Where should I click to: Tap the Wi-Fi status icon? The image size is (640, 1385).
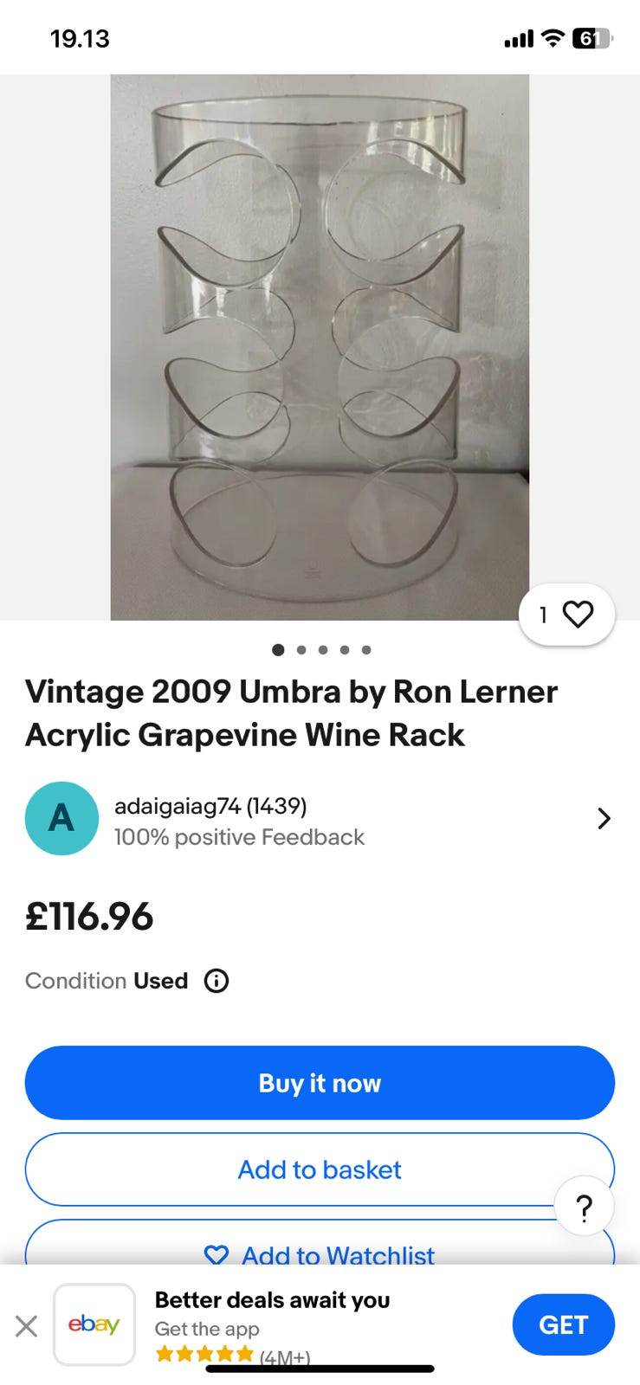(x=553, y=38)
